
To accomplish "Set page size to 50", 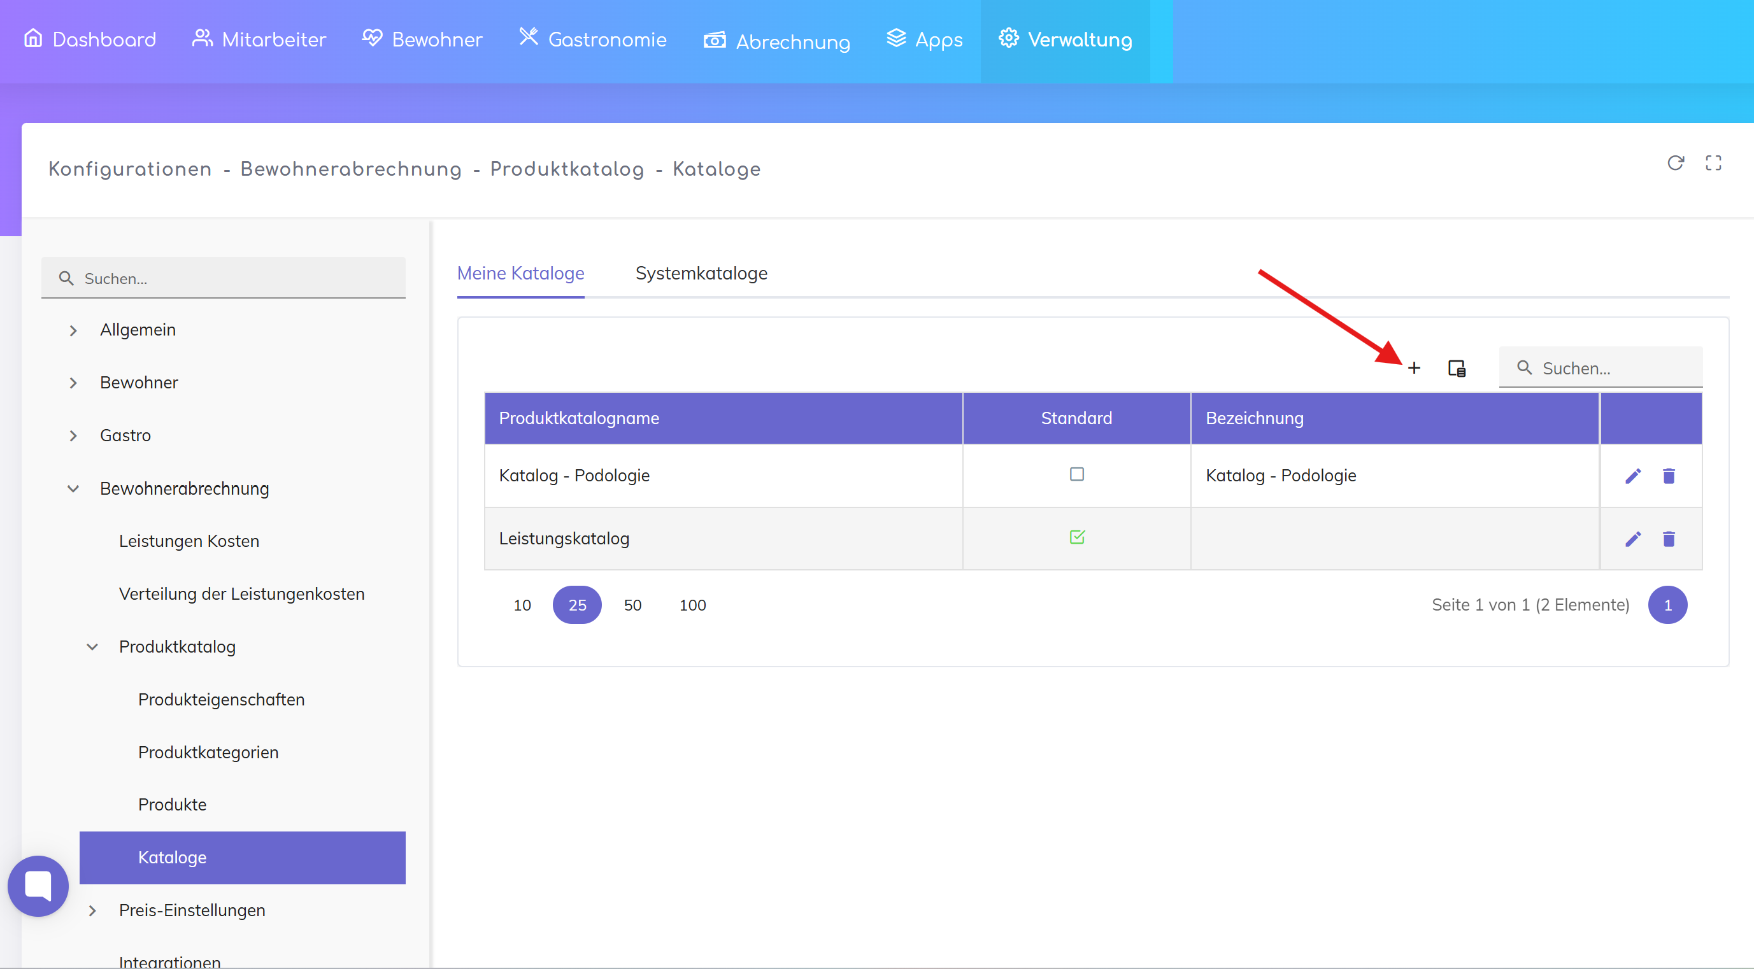I will pos(632,605).
